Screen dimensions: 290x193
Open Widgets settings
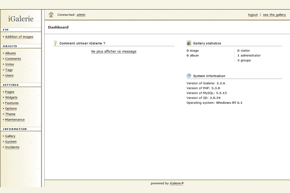pos(11,97)
